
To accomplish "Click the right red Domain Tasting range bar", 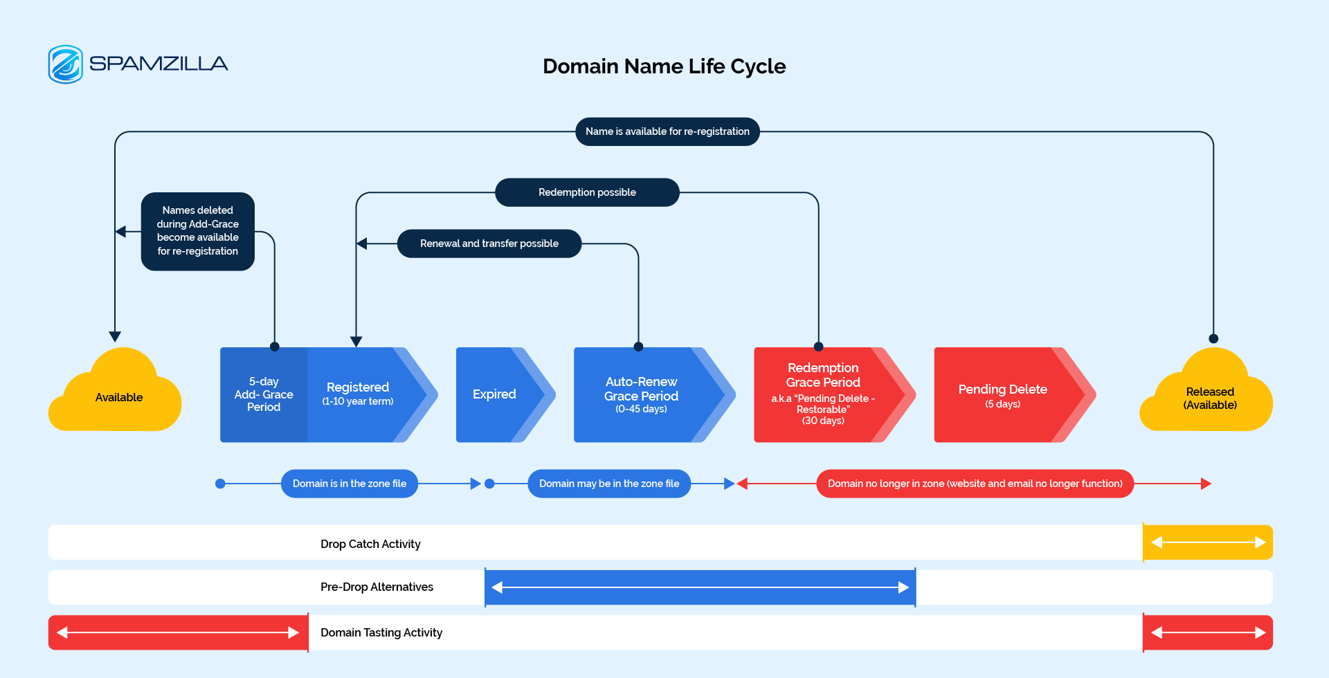I will pyautogui.click(x=1208, y=632).
